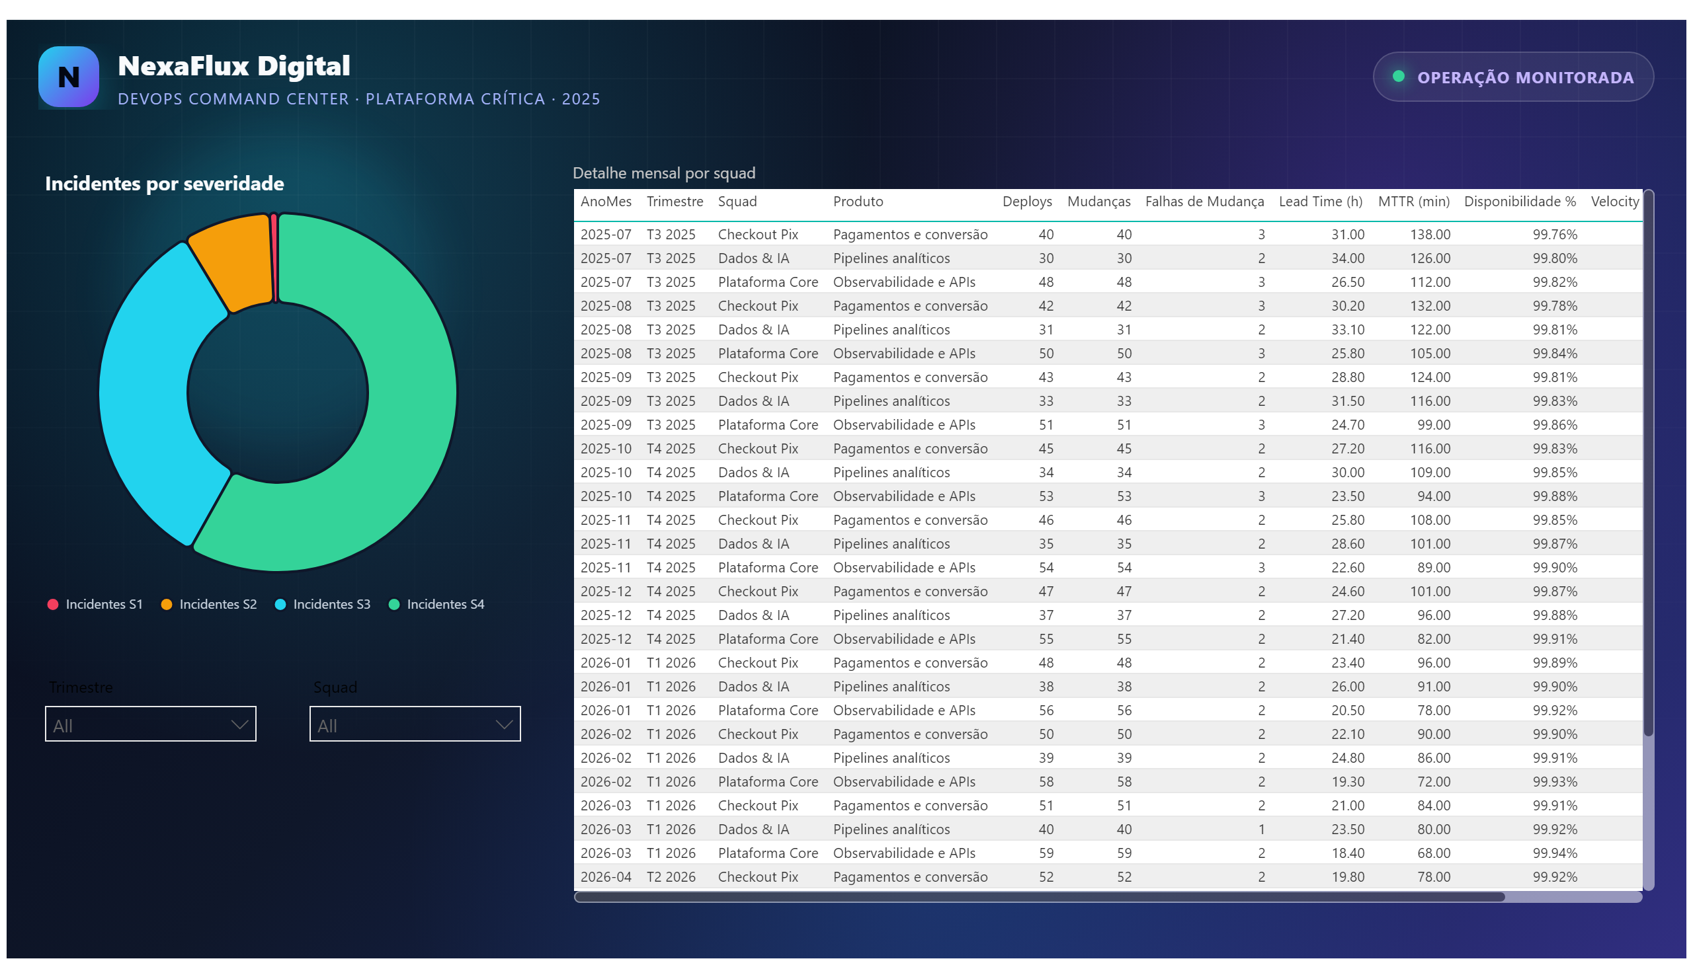
Task: Select 'Incidentes por severidade' chart title
Action: (x=165, y=184)
